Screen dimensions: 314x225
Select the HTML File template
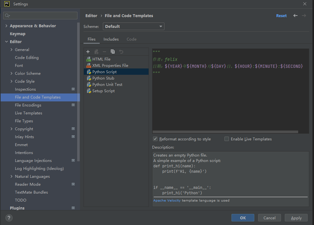101,59
